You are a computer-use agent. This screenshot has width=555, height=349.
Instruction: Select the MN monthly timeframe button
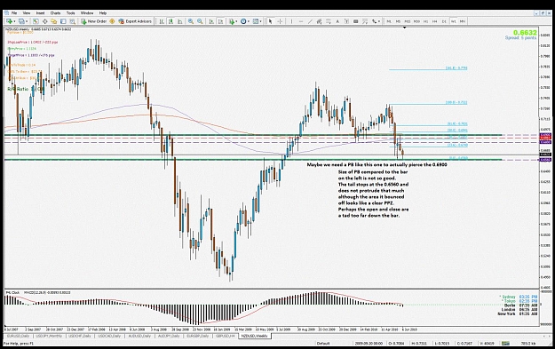463,21
